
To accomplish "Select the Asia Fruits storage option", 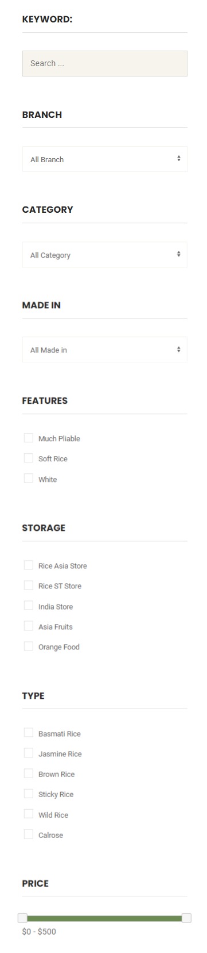I will click(x=29, y=626).
